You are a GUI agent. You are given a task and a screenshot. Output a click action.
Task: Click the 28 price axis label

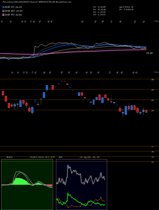[152, 90]
